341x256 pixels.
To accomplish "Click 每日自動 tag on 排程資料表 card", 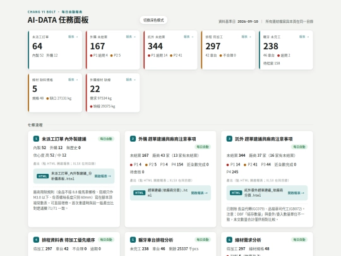I will pyautogui.click(x=106, y=240).
